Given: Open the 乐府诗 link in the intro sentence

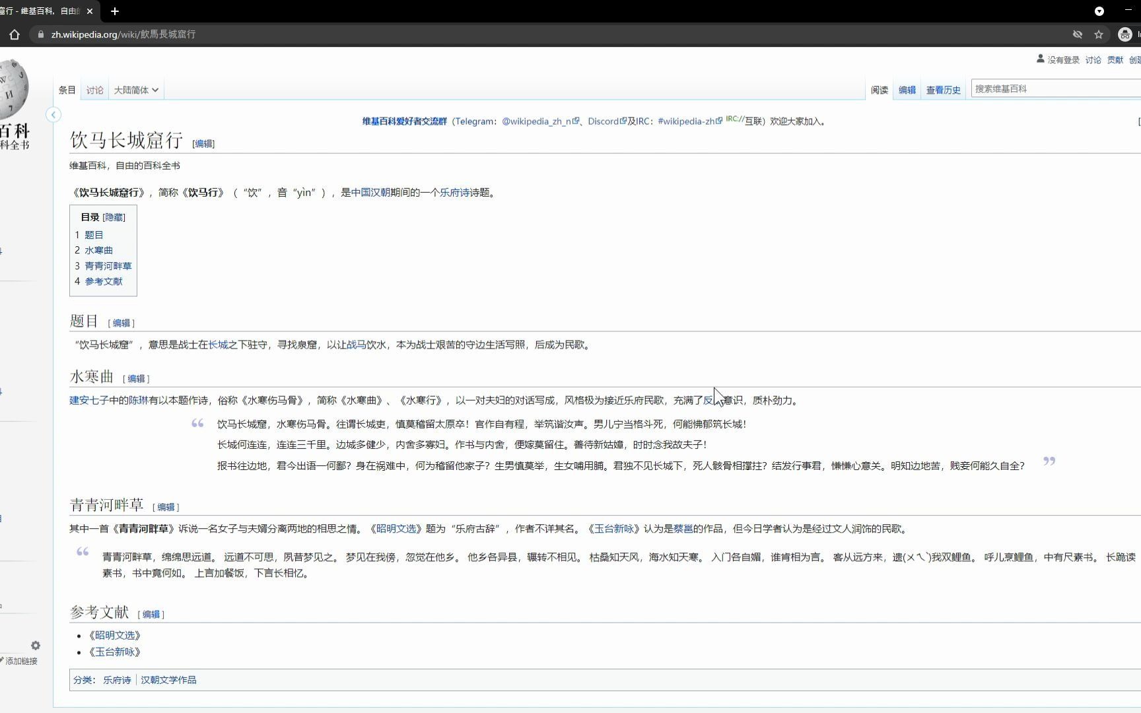Looking at the screenshot, I should 455,193.
